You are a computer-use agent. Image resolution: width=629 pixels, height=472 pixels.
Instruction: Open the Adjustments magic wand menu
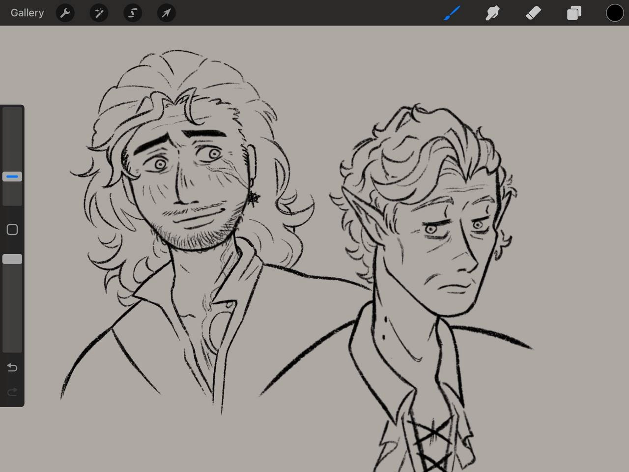pyautogui.click(x=99, y=13)
